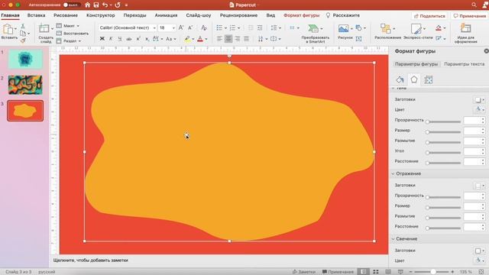
Task: Toggle bold (Ж) formatting
Action: click(102, 39)
